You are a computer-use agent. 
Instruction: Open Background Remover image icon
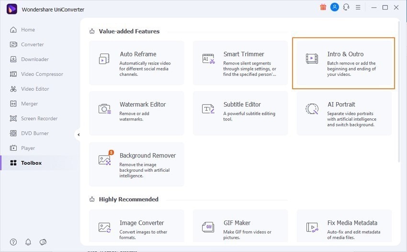tap(104, 160)
